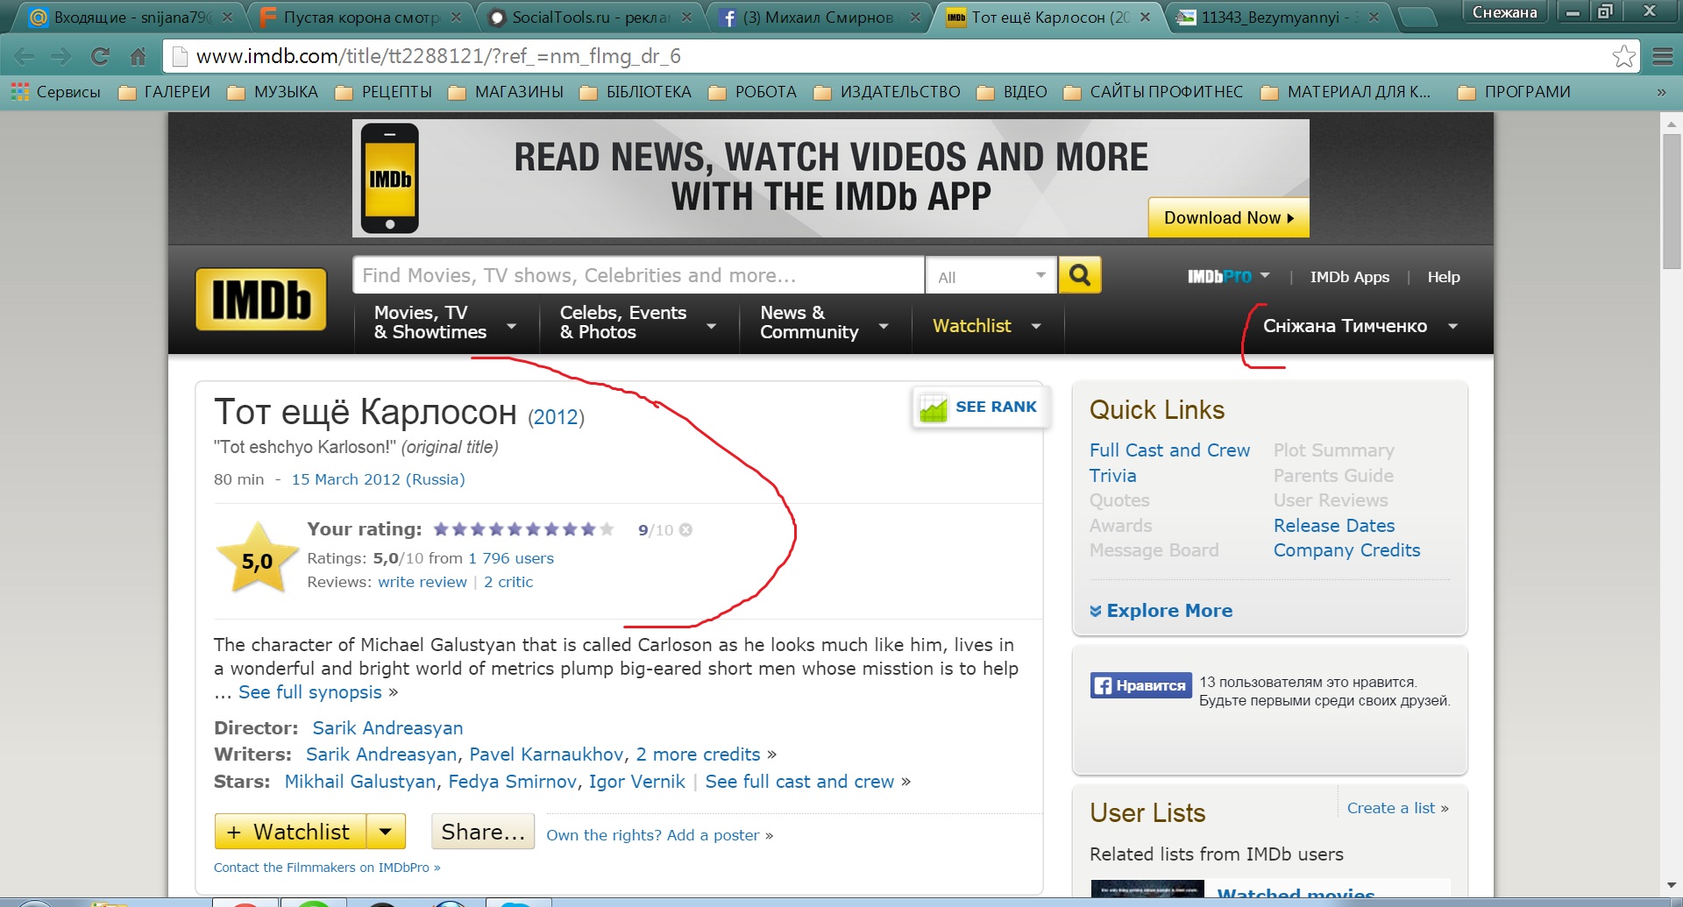Click the large 5,0 rating star
1683x907 pixels.
pos(257,559)
